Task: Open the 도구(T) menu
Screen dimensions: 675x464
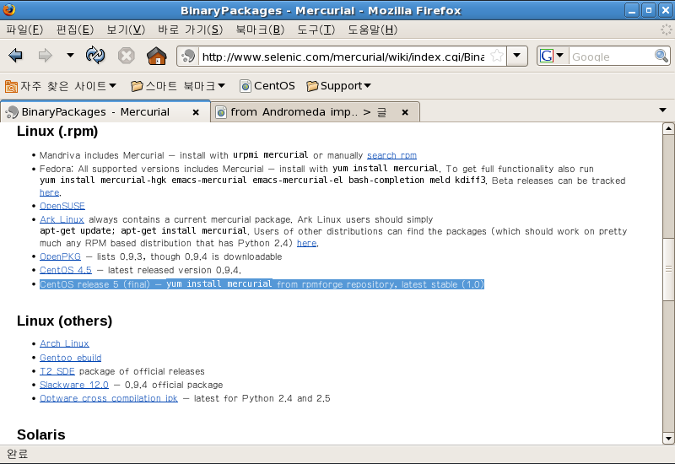Action: point(316,30)
